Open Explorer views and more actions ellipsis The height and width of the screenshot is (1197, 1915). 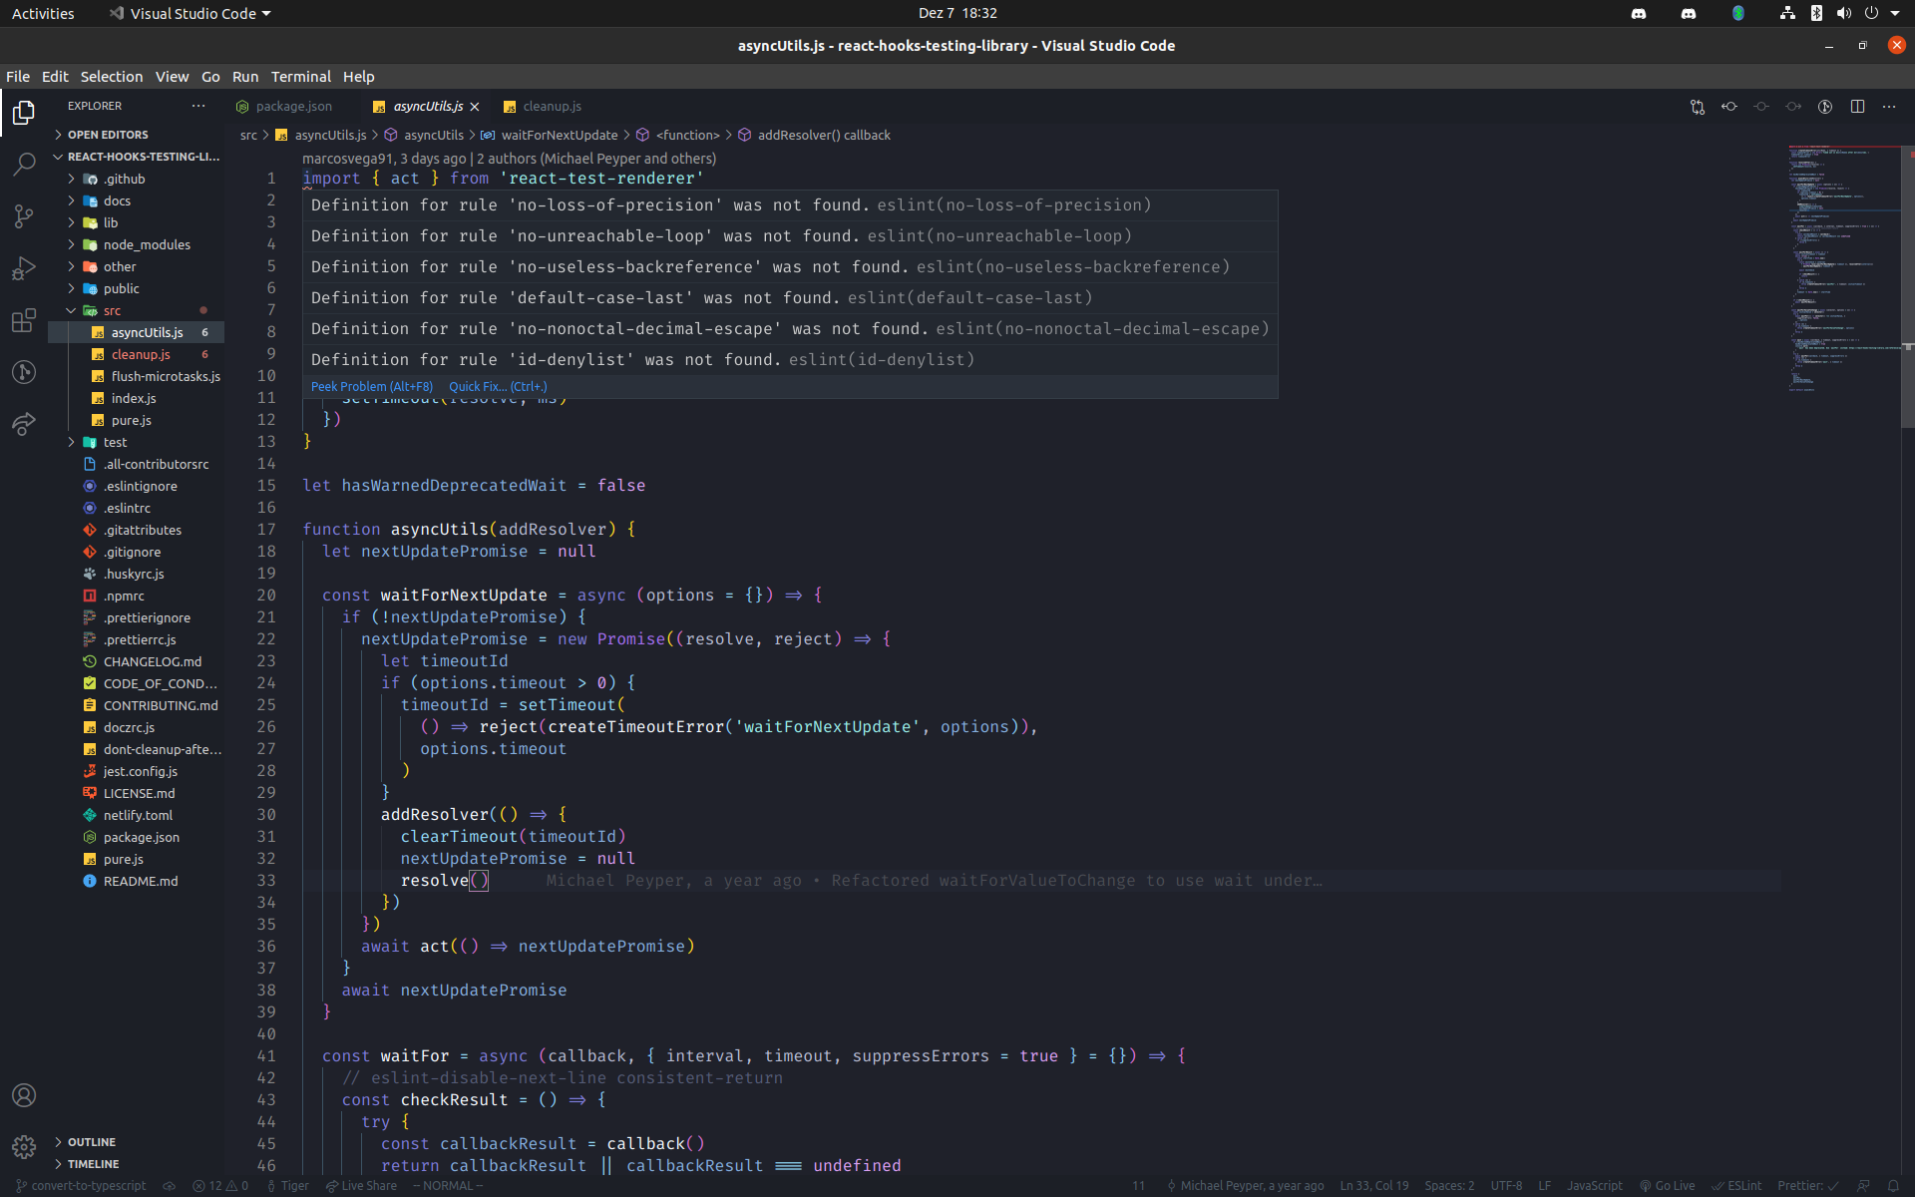point(198,106)
